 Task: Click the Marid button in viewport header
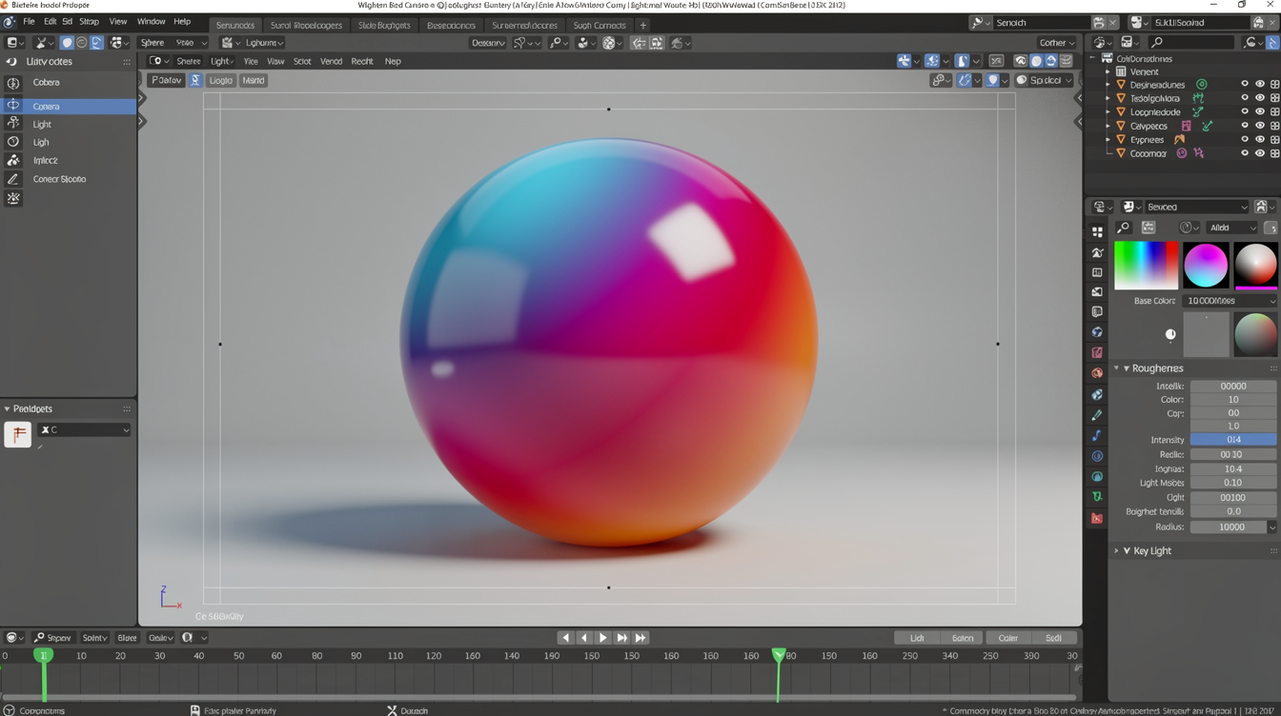[x=254, y=81]
